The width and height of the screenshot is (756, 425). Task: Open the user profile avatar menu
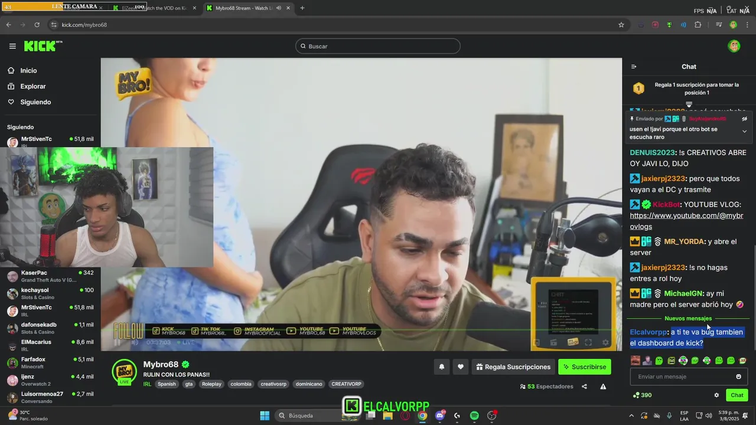click(734, 46)
